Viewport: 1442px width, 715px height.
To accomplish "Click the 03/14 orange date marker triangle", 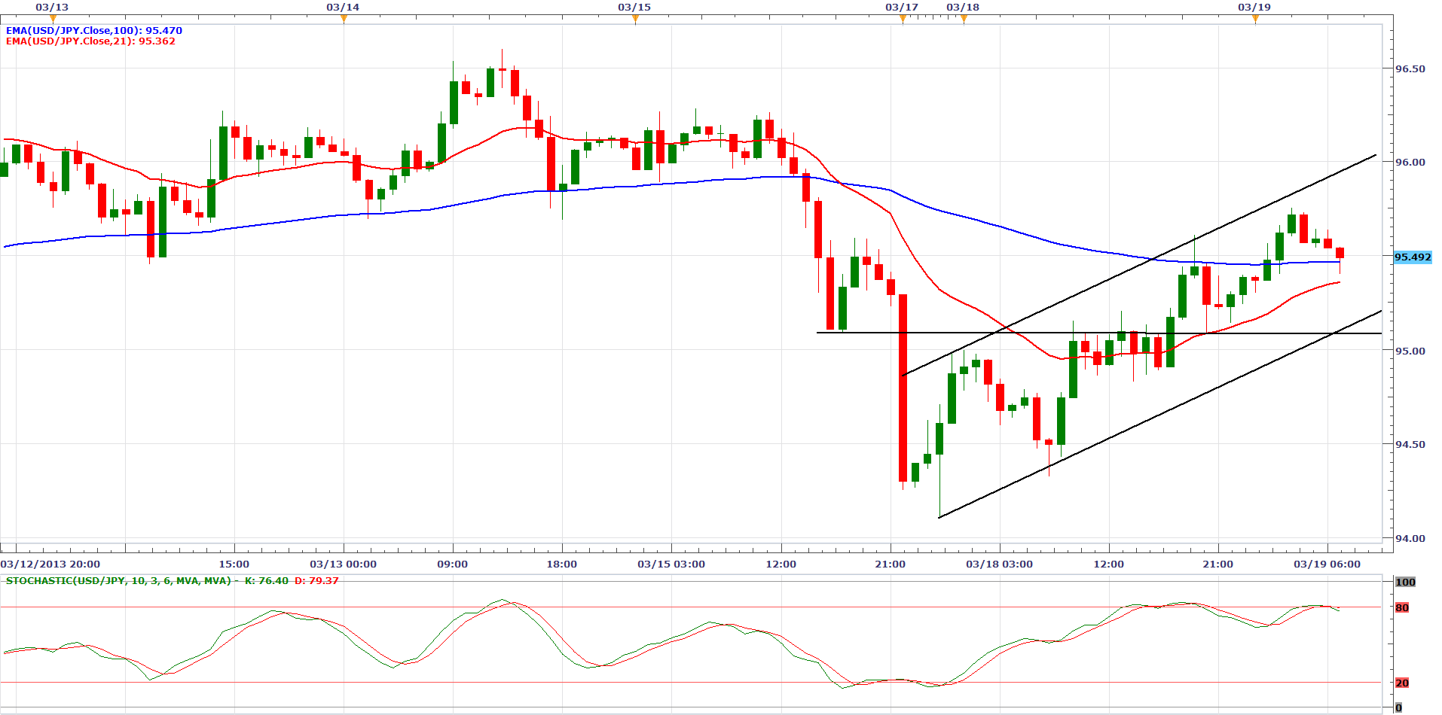I will coord(344,19).
